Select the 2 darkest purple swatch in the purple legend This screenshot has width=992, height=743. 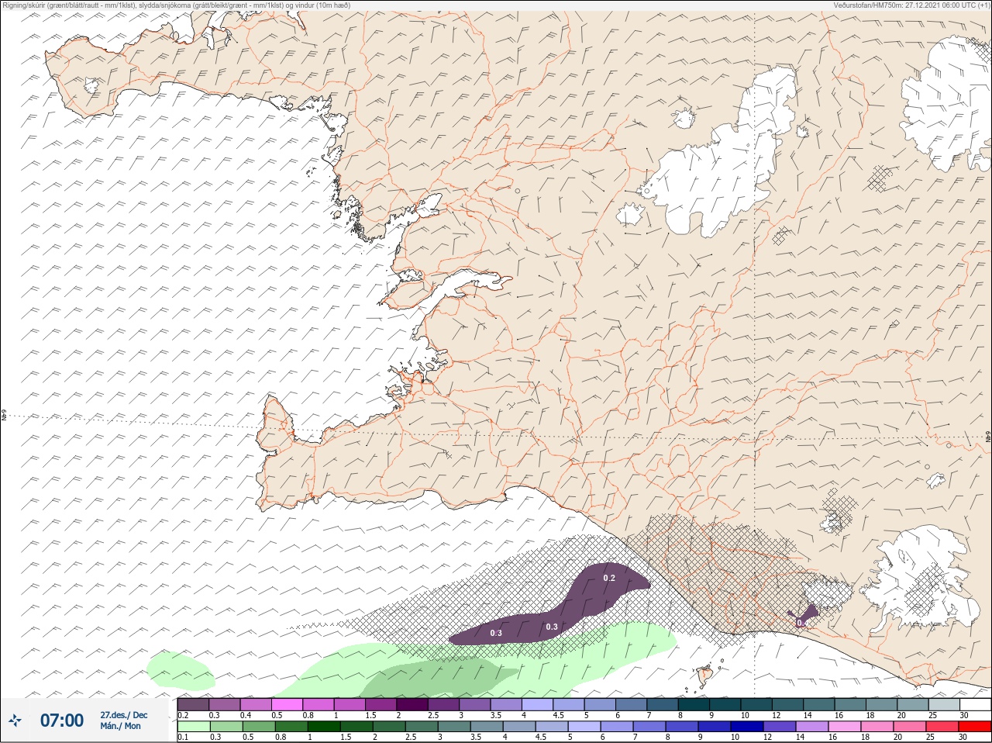pos(412,704)
